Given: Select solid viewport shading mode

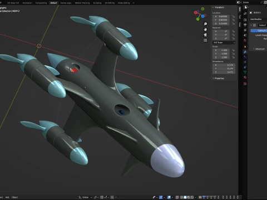Looking at the screenshot, I should click(185, 197).
